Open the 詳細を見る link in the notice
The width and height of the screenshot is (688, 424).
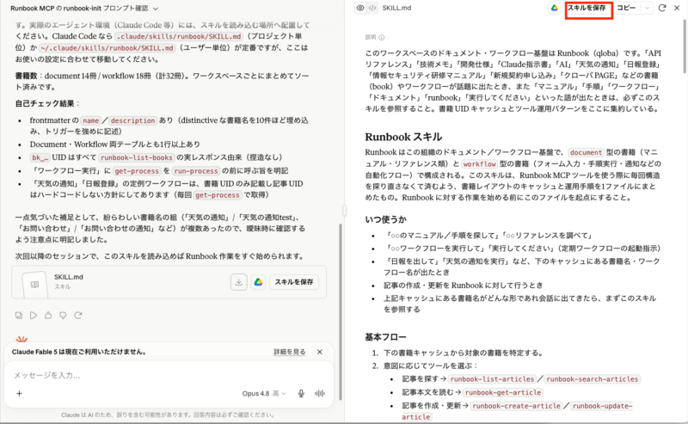(290, 352)
